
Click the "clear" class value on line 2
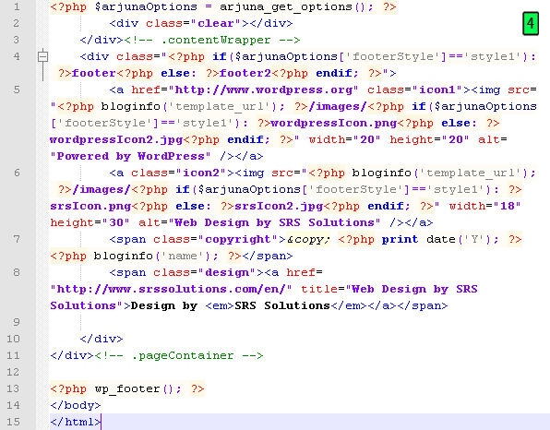pos(220,23)
